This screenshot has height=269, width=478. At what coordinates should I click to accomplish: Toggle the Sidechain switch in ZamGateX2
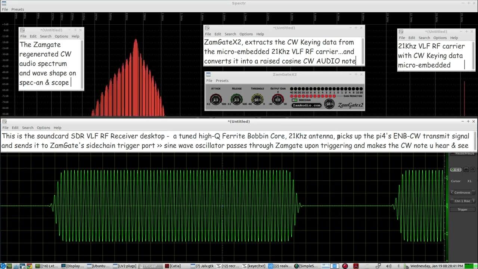[295, 100]
